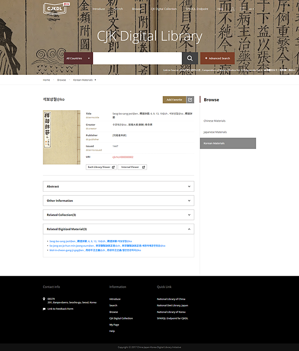Go to Browse breadcrumb
299x351 pixels.
(61, 80)
